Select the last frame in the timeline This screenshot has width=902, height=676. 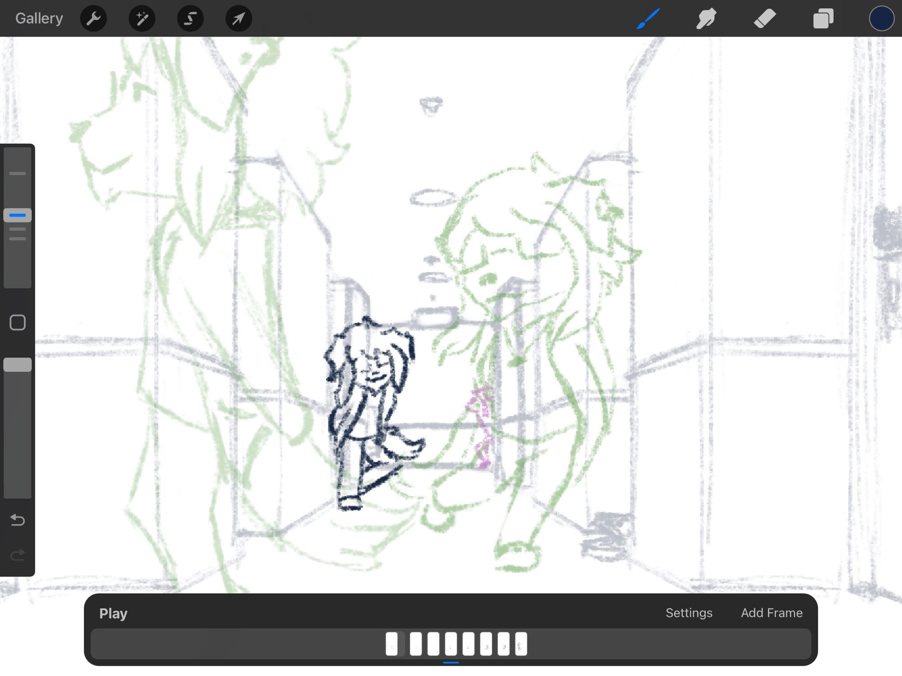pyautogui.click(x=521, y=644)
